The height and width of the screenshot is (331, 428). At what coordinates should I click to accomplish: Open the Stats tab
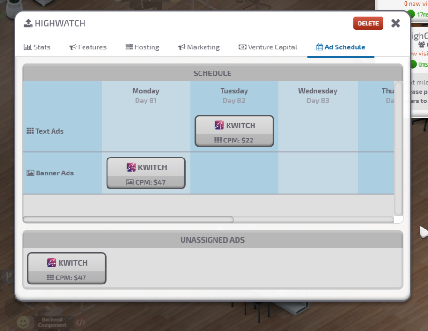[37, 47]
